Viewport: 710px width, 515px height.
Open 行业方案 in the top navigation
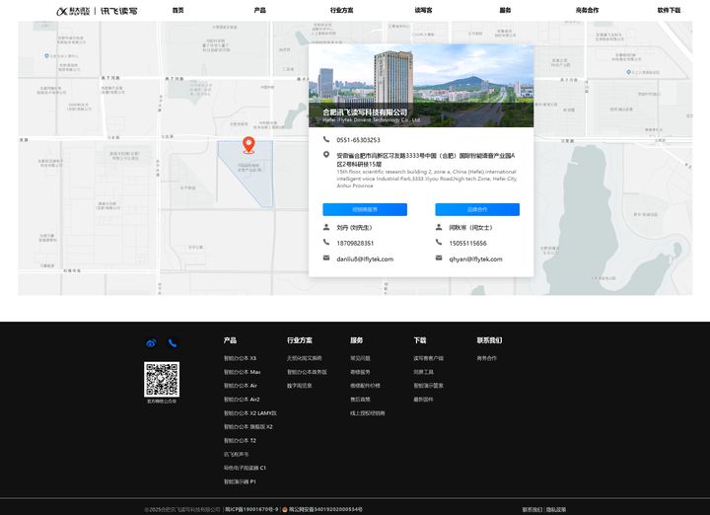(x=342, y=11)
